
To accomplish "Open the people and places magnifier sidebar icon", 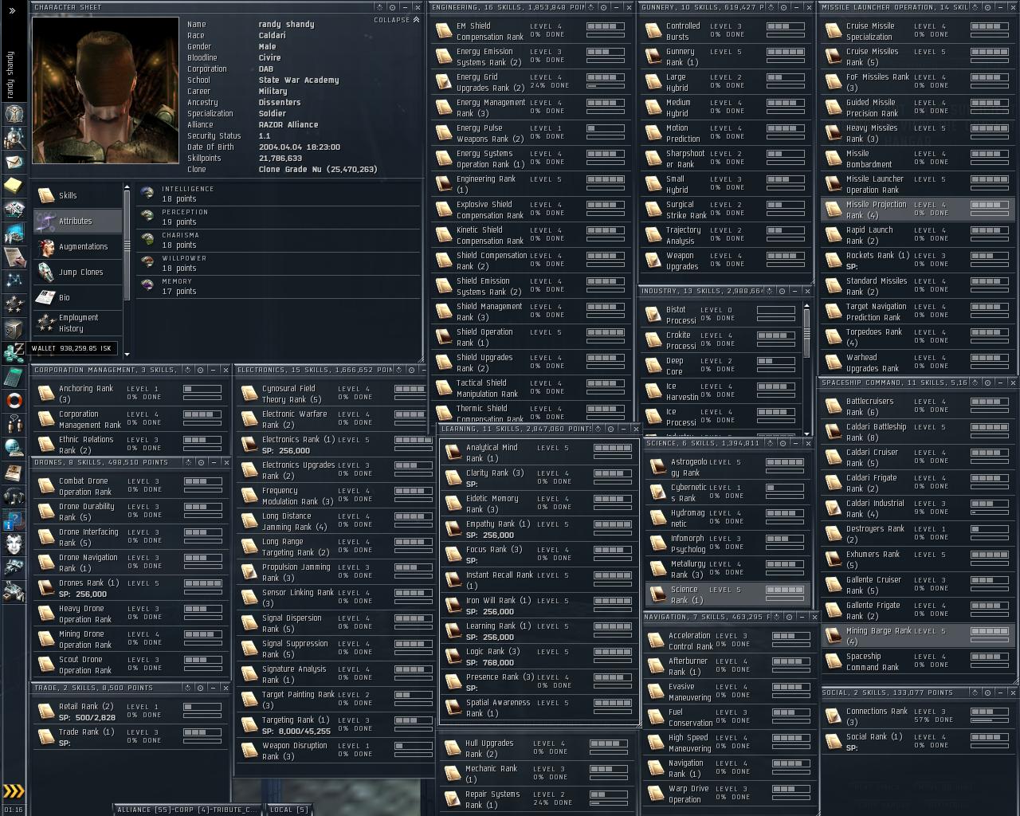I will pyautogui.click(x=14, y=138).
